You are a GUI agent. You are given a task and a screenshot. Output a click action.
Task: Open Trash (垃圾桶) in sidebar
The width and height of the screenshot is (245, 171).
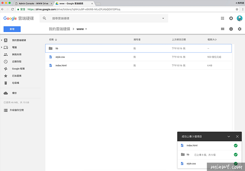(15, 83)
